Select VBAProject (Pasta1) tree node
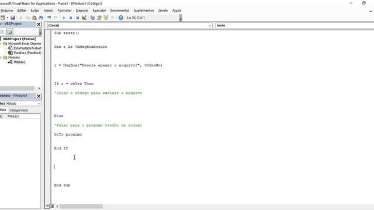The height and width of the screenshot is (210, 374). click(x=19, y=39)
